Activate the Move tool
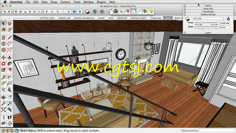The image size is (236, 133). (x=3, y=58)
